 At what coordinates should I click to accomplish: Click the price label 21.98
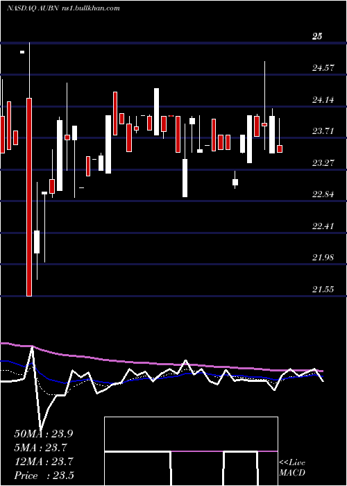click(323, 258)
